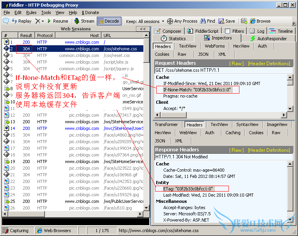Open the Statistics tab
This screenshot has height=236, width=298.
[x=173, y=39]
